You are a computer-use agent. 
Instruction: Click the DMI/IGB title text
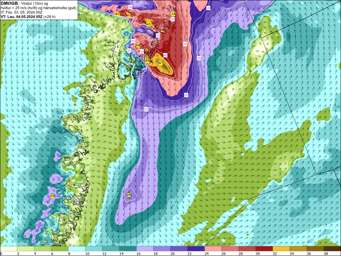pos(9,3)
